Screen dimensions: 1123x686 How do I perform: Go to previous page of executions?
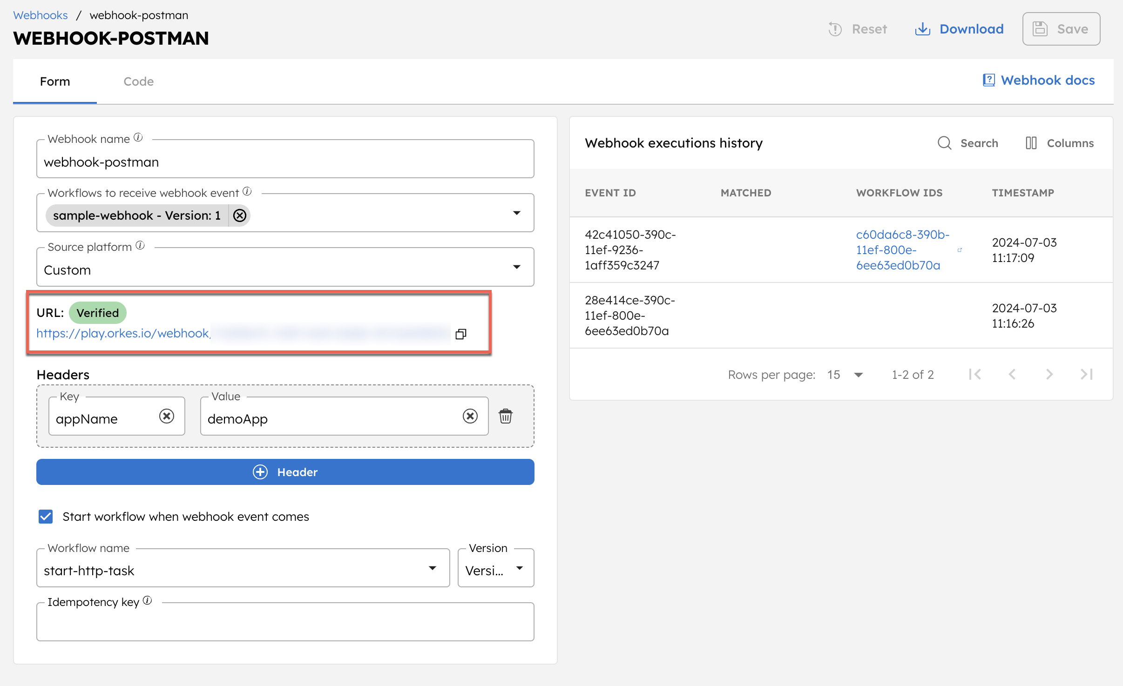1012,374
